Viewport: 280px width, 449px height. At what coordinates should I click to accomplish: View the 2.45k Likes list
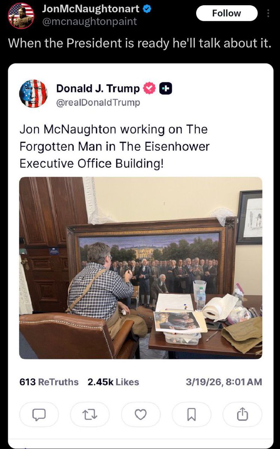[113, 382]
